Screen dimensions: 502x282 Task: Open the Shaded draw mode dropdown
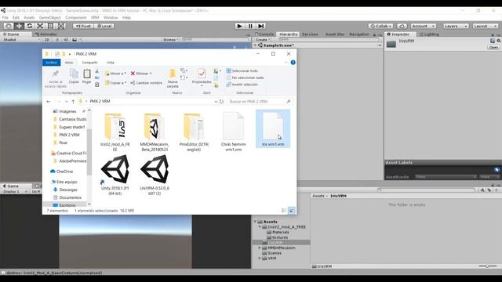pyautogui.click(x=21, y=39)
